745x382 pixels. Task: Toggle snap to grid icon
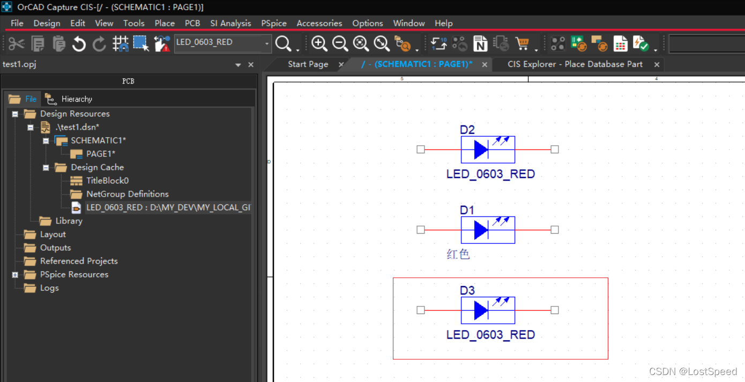pyautogui.click(x=120, y=43)
